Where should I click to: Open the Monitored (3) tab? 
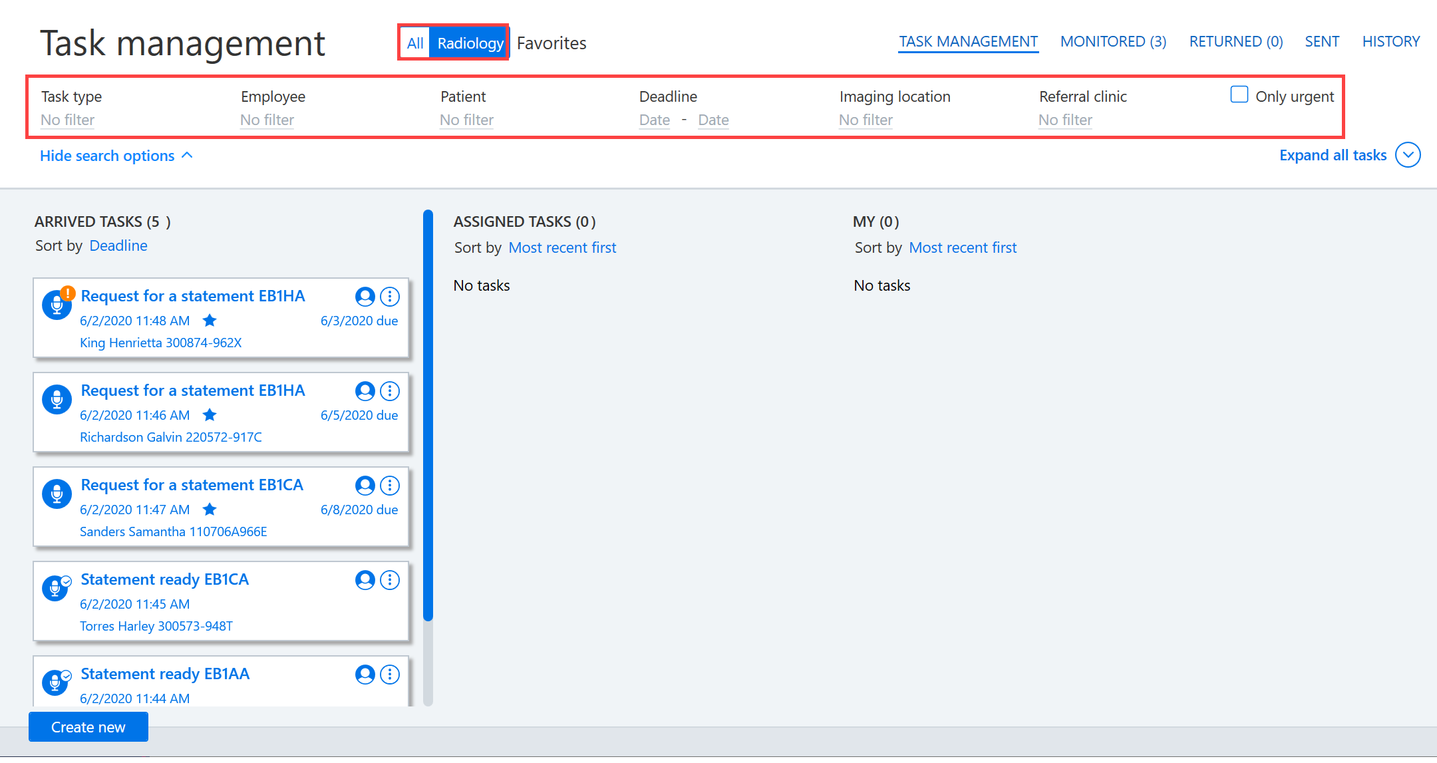(x=1113, y=41)
